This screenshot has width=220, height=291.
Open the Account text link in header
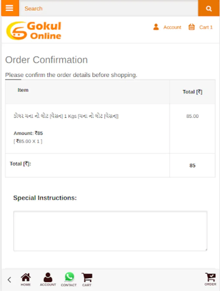tap(172, 27)
